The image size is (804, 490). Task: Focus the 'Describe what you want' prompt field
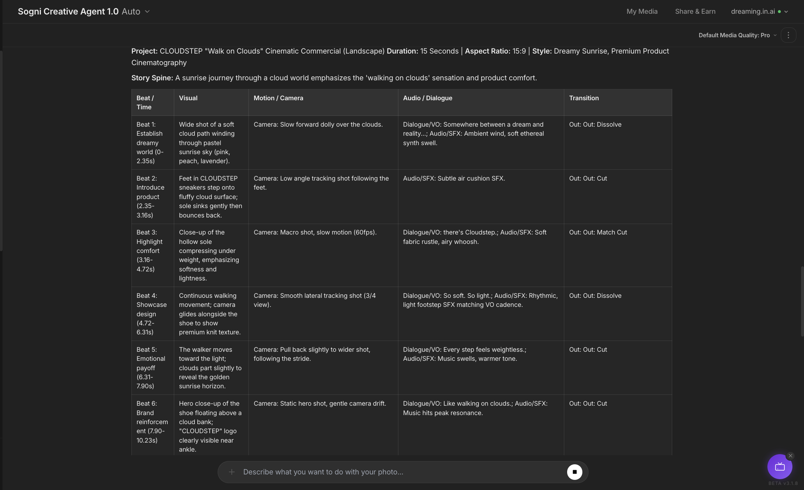(402, 472)
